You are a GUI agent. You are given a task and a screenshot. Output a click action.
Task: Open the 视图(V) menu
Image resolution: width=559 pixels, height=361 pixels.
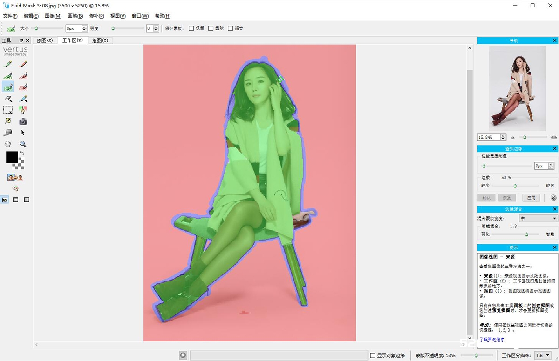pos(118,16)
